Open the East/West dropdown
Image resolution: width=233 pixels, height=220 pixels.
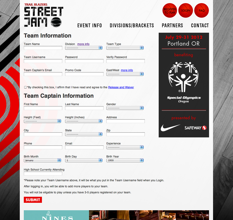click(x=125, y=74)
